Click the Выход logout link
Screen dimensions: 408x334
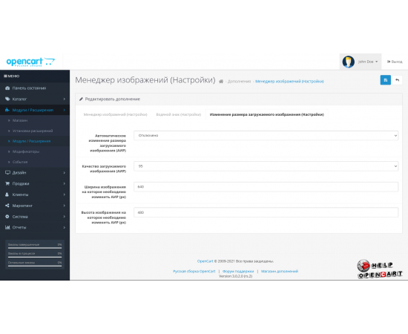(395, 62)
